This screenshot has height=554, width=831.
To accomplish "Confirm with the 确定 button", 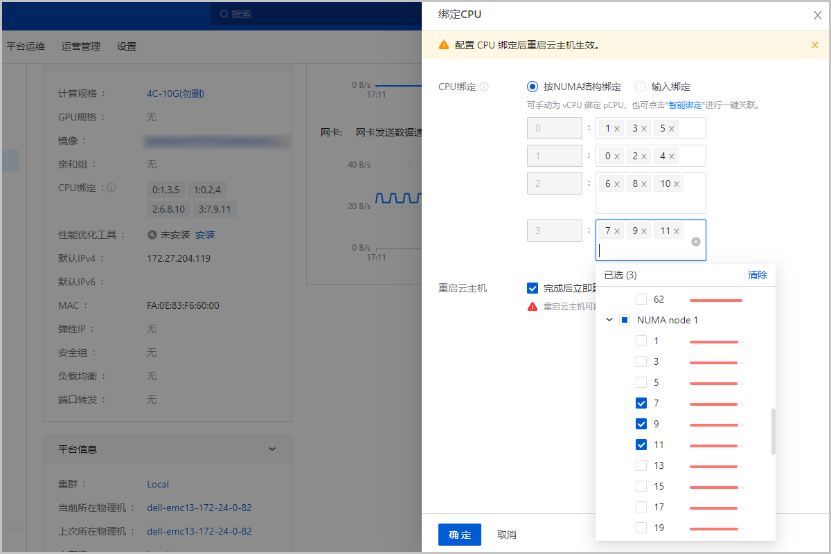I will coord(460,535).
